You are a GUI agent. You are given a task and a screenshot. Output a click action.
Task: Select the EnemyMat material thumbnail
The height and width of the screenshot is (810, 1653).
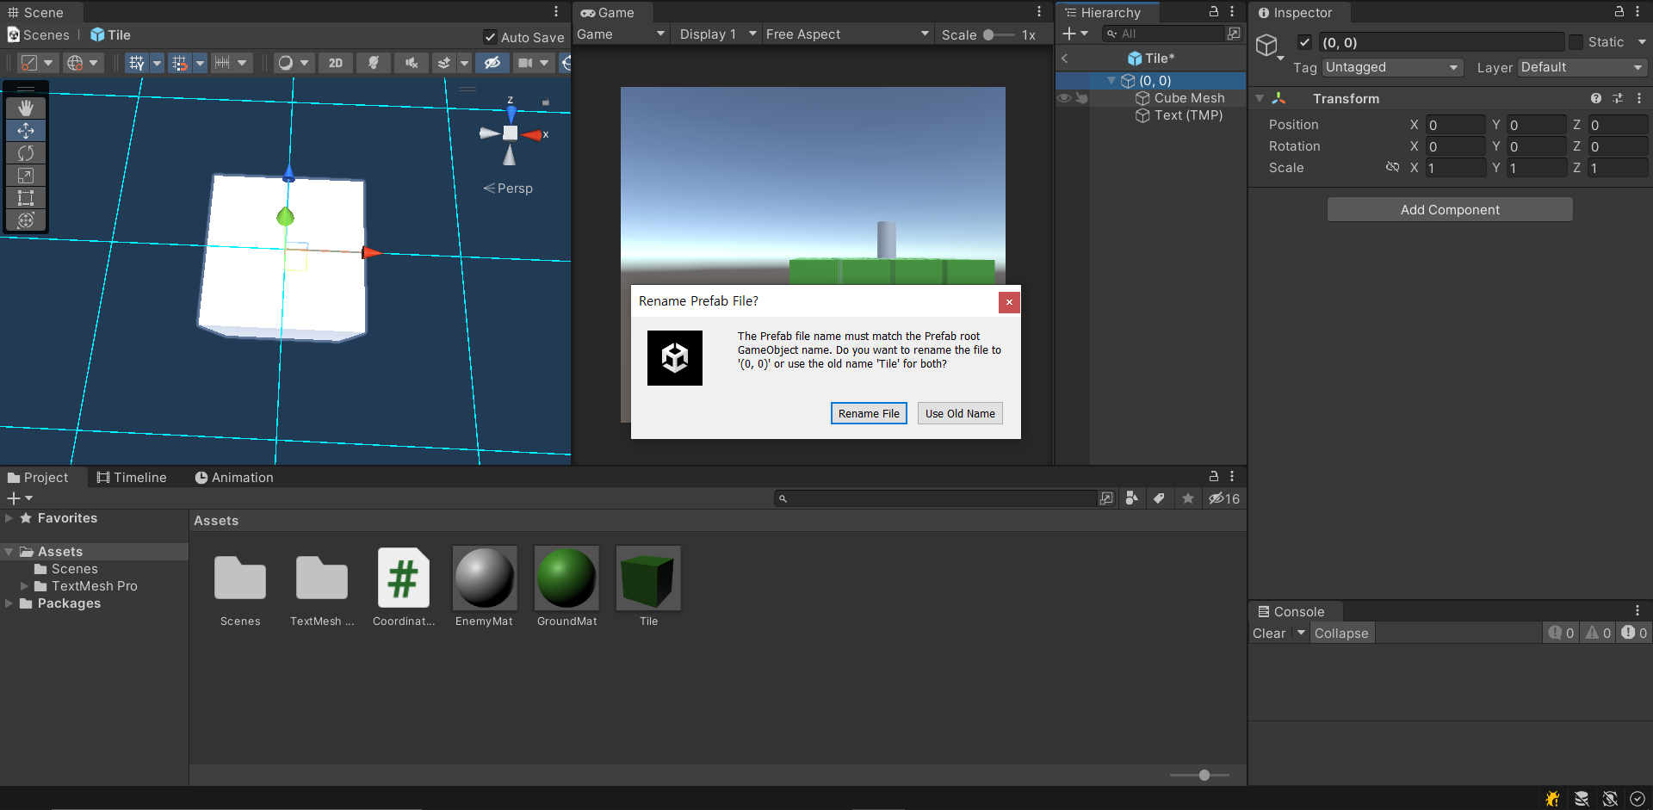tap(485, 578)
